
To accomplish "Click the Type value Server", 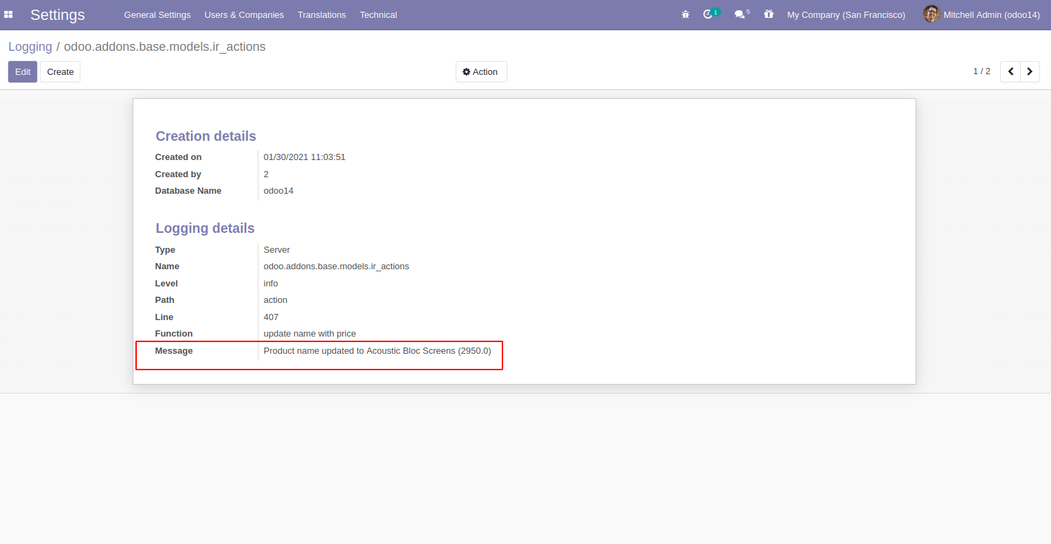I will pos(277,250).
